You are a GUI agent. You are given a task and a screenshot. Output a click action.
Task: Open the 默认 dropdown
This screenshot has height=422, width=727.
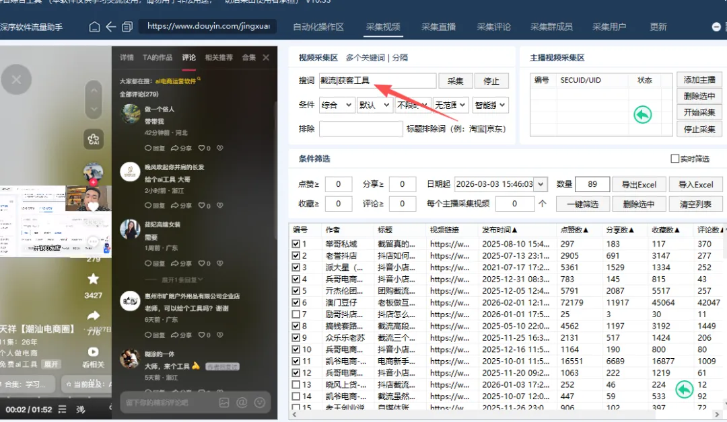(x=375, y=105)
